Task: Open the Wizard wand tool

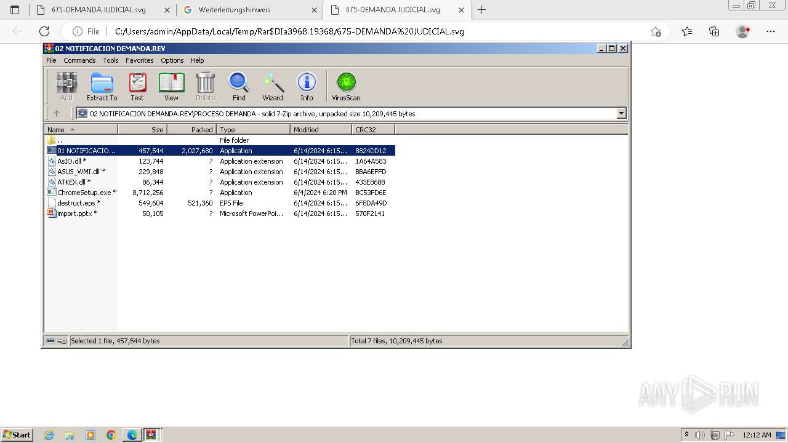Action: pyautogui.click(x=273, y=86)
